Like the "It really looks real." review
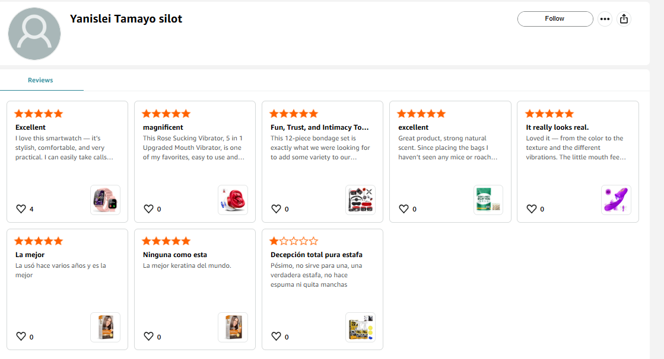 531,209
